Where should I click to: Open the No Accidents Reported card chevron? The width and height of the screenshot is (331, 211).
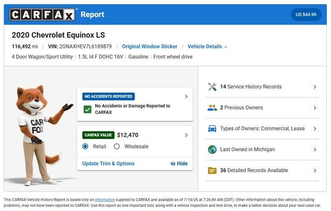click(x=186, y=96)
